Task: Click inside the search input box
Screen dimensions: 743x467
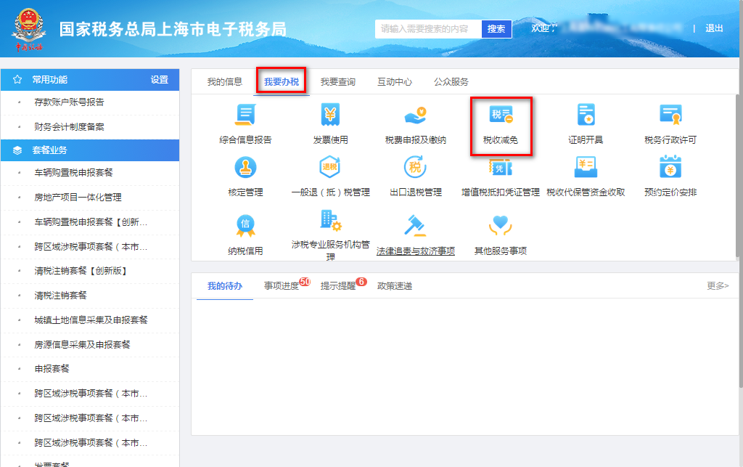Action: pyautogui.click(x=424, y=29)
